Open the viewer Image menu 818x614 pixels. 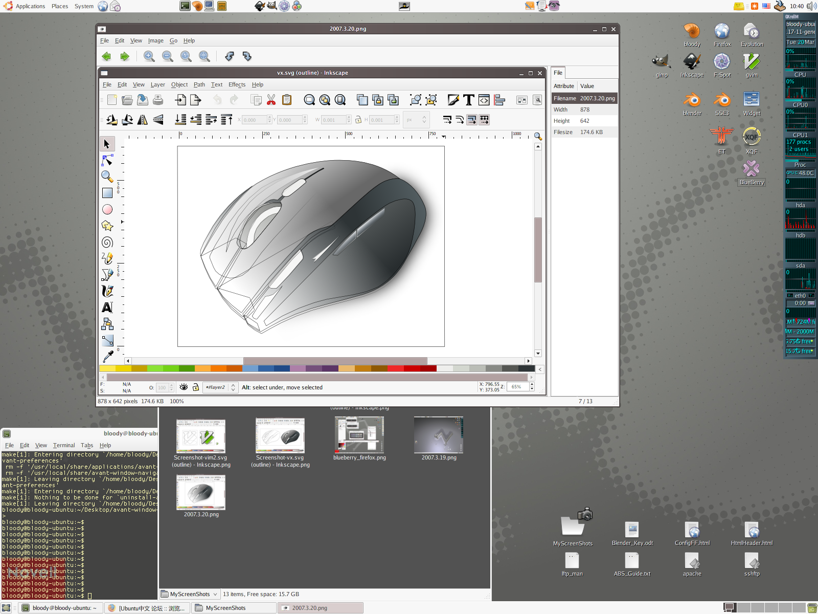click(156, 41)
